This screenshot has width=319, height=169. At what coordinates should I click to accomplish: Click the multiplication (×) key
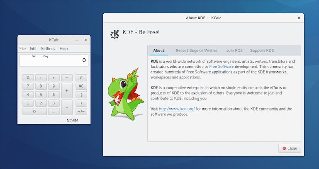(x=54, y=78)
